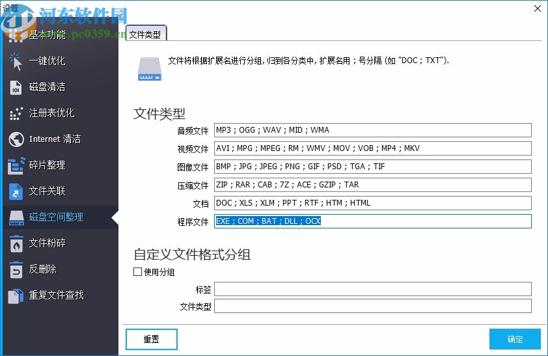Click the 磁盘空间整理 drive icon
The width and height of the screenshot is (548, 356).
(16, 217)
